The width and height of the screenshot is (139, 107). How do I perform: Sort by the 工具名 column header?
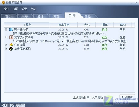27,25
